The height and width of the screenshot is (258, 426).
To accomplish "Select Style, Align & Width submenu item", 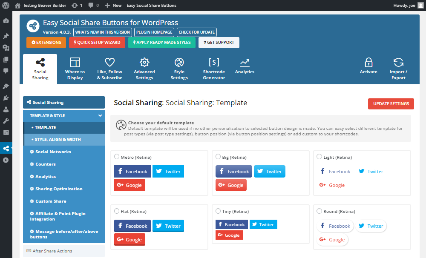I will point(64,140).
